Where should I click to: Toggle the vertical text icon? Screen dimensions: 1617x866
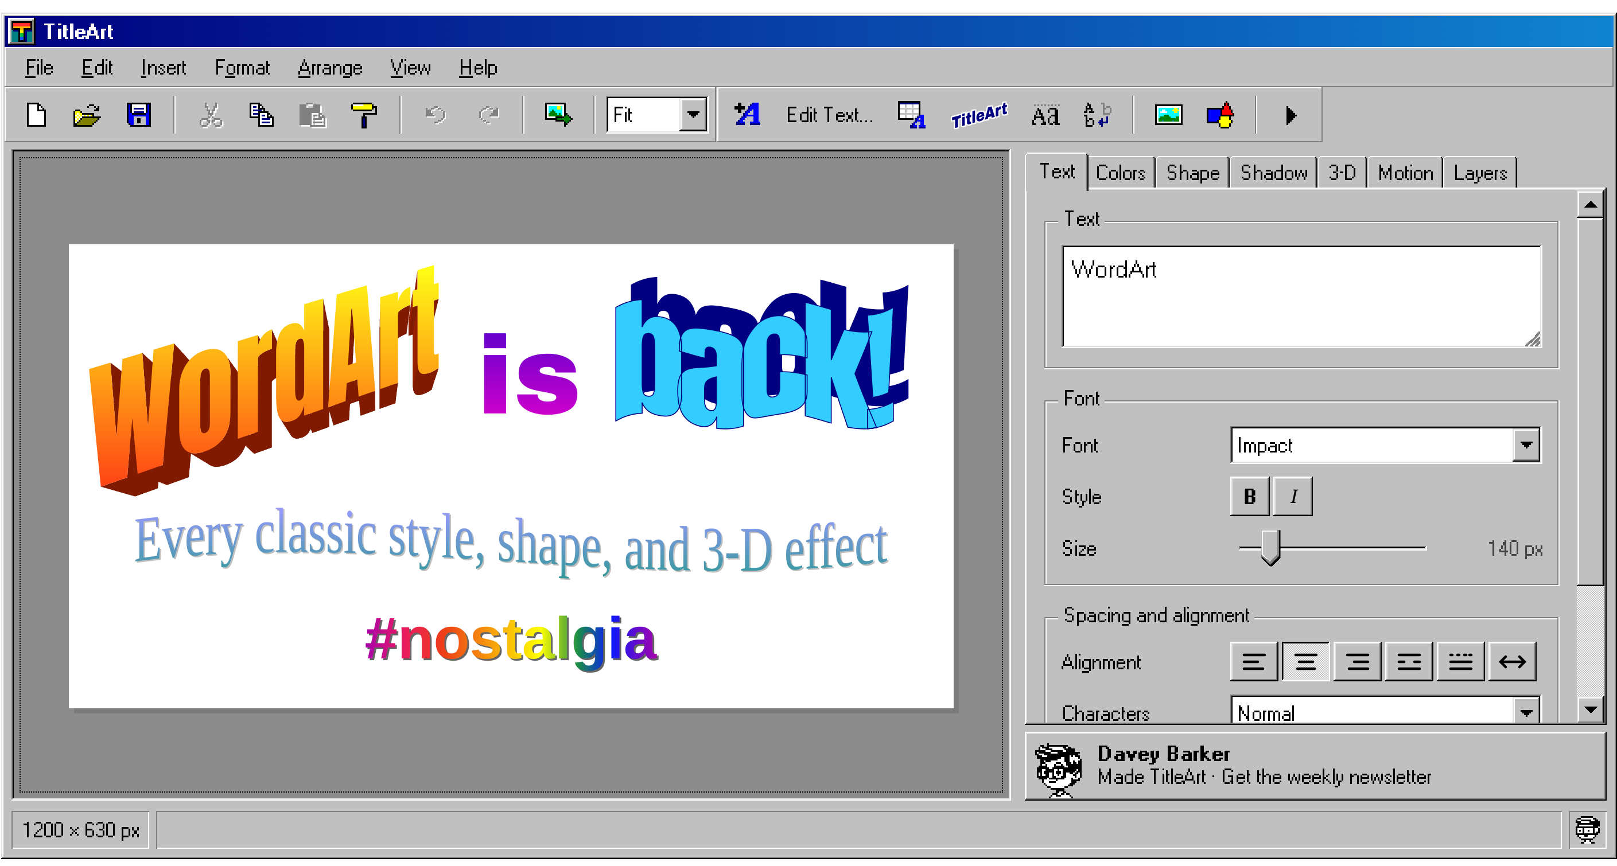pos(1097,115)
